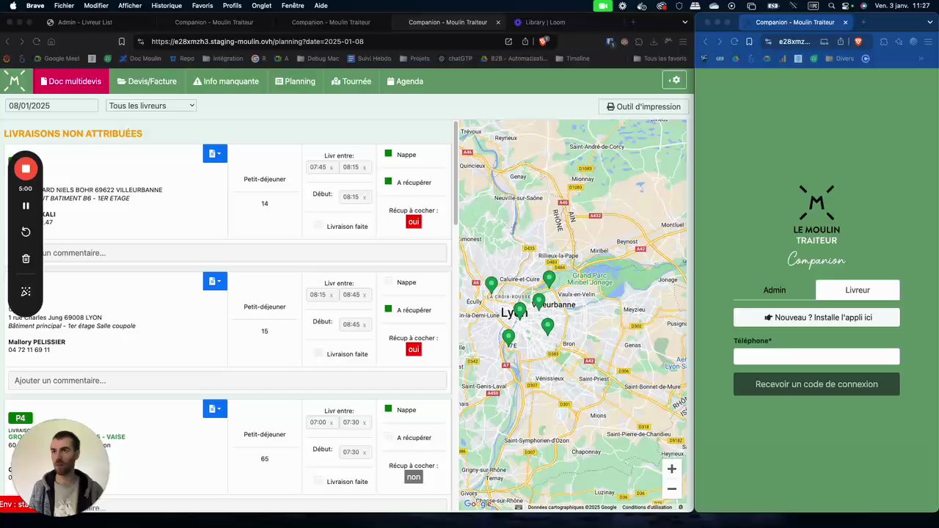The image size is (939, 528).
Task: Open document dropdown for P4 delivery
Action: point(215,408)
